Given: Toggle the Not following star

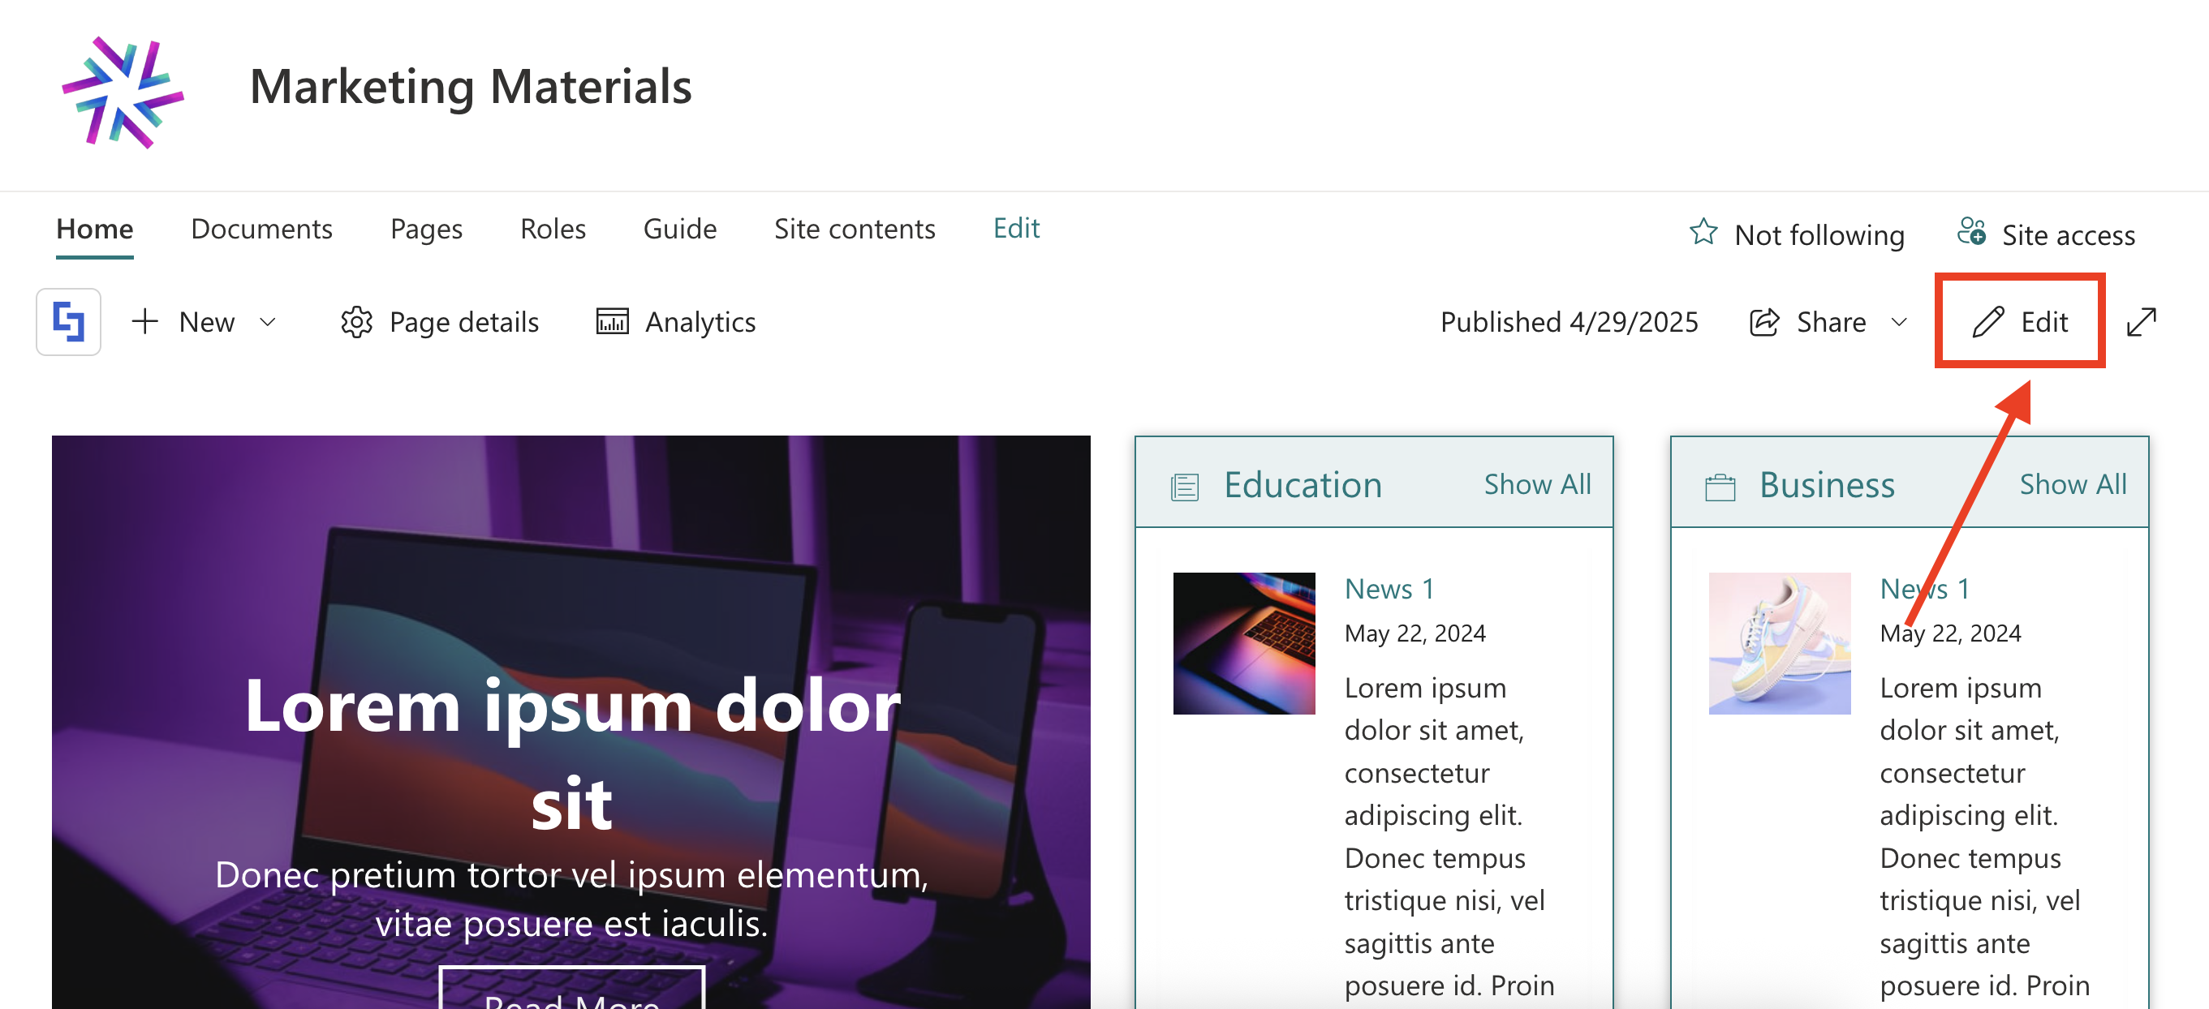Looking at the screenshot, I should coord(1703,232).
